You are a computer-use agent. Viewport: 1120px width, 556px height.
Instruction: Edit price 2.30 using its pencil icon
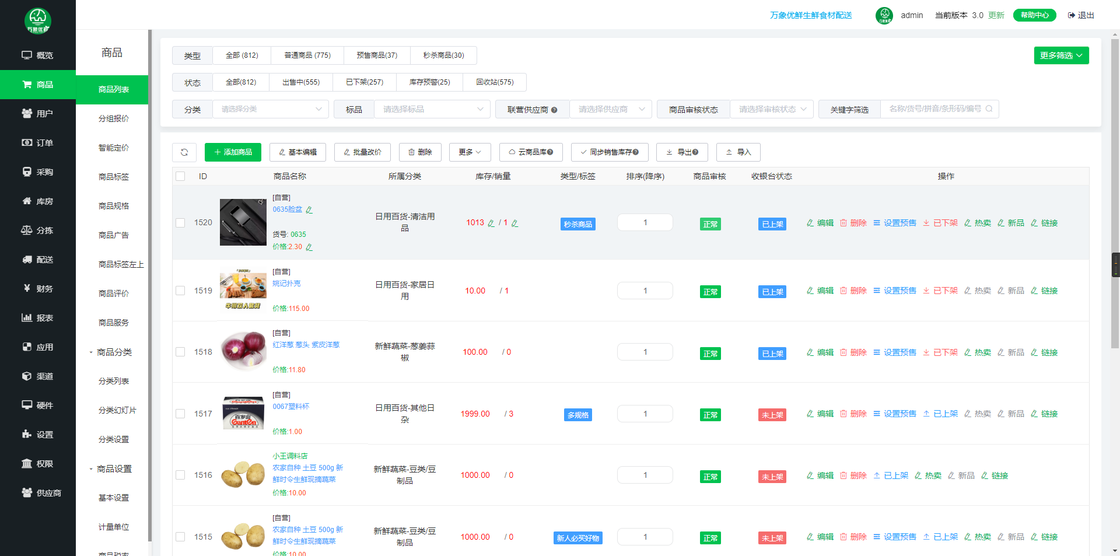(309, 247)
